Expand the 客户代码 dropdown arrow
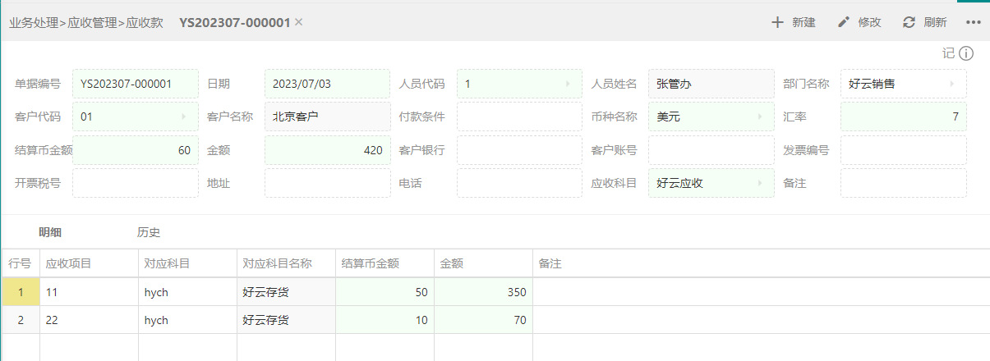990x361 pixels. 183,117
